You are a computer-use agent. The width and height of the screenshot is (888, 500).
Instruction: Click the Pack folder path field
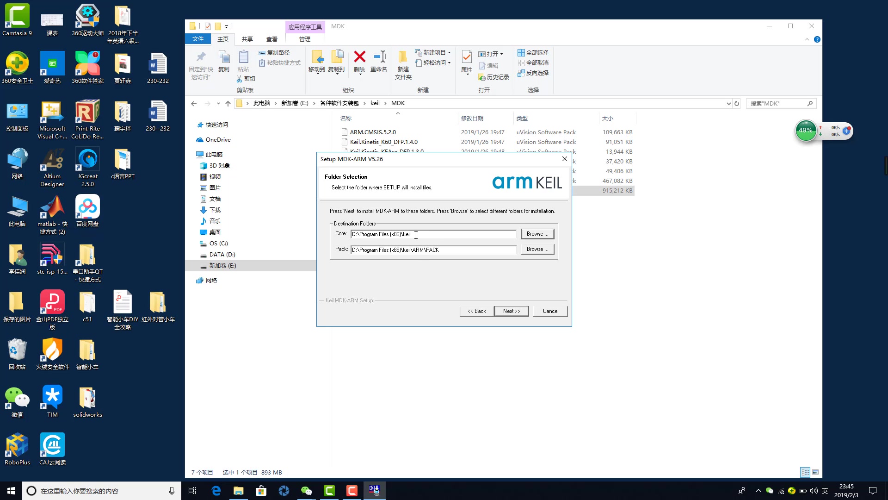(x=433, y=250)
